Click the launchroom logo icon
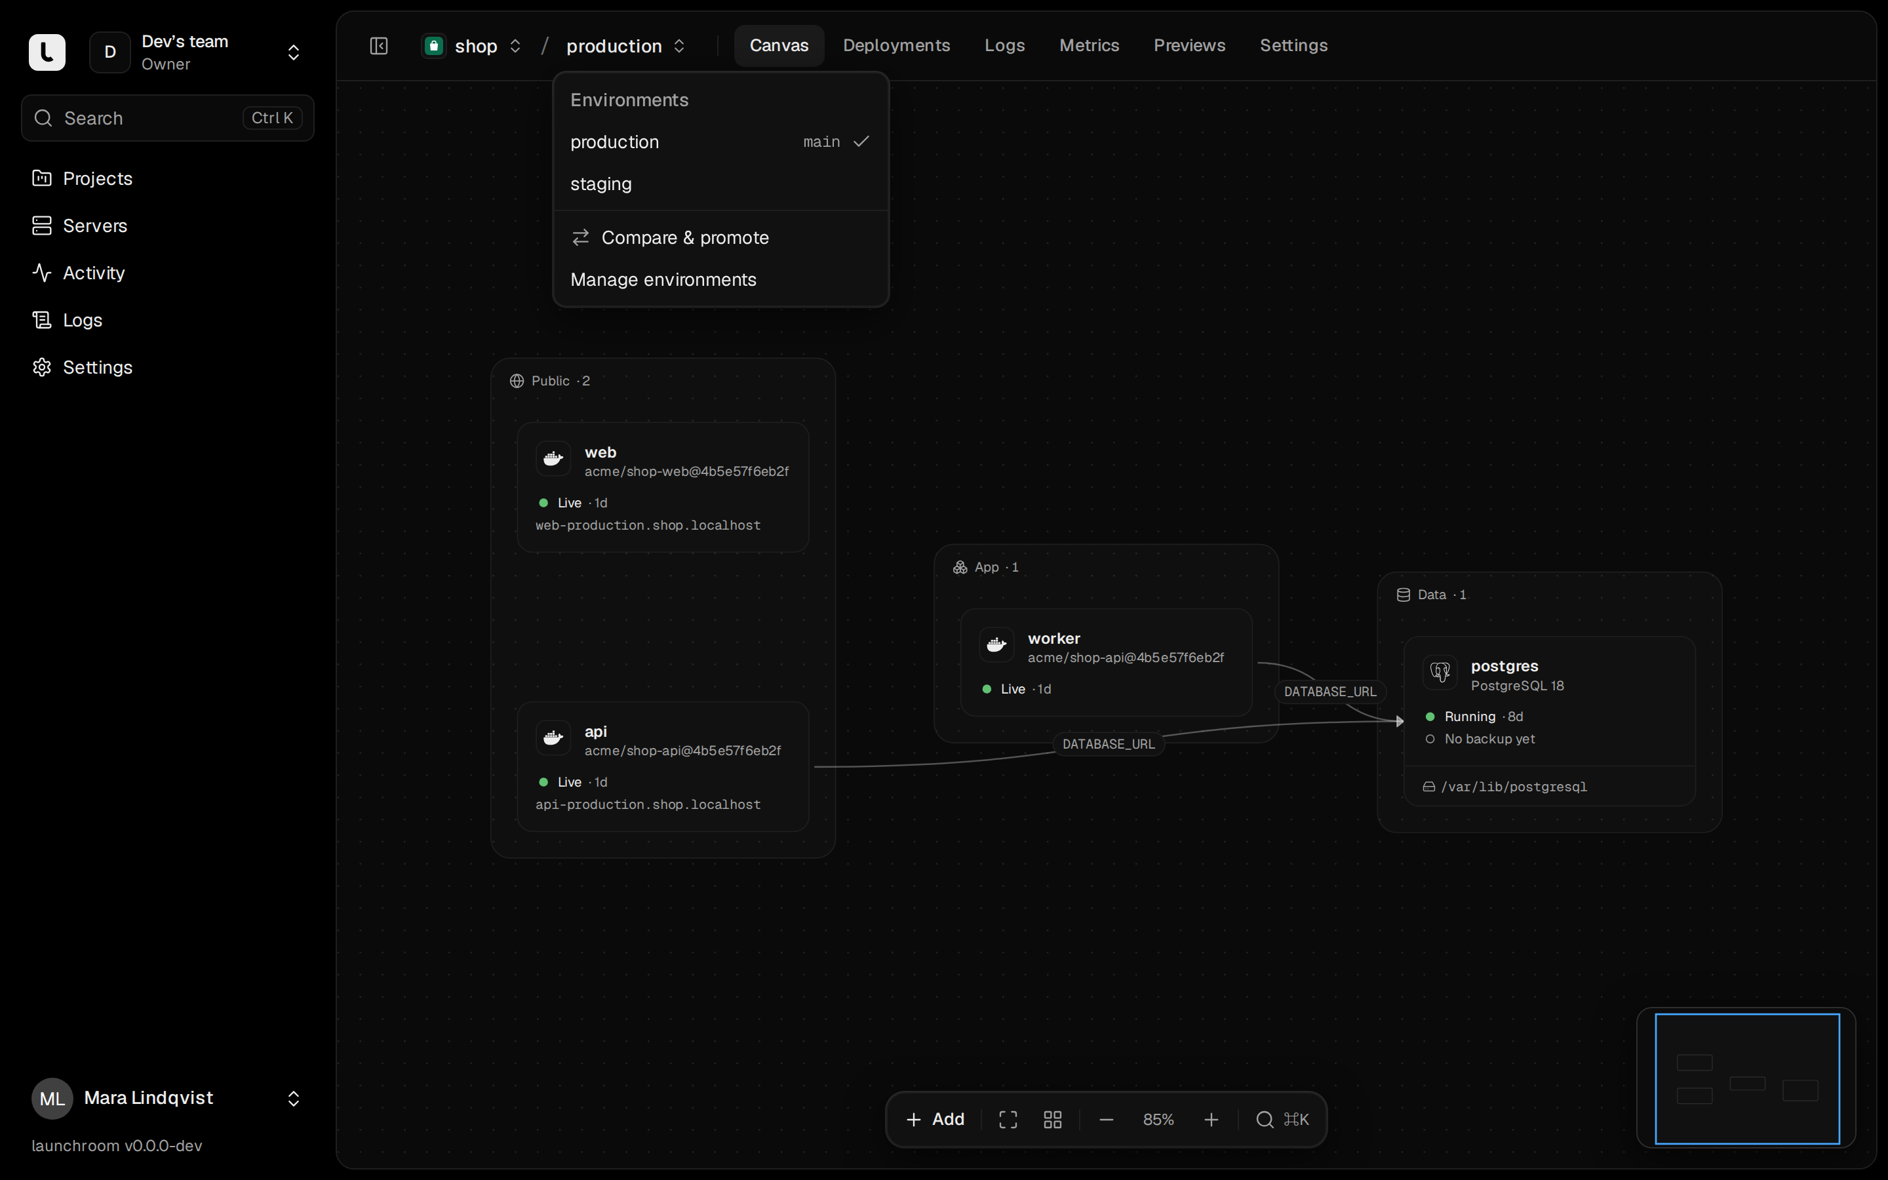The height and width of the screenshot is (1180, 1888). [x=47, y=52]
